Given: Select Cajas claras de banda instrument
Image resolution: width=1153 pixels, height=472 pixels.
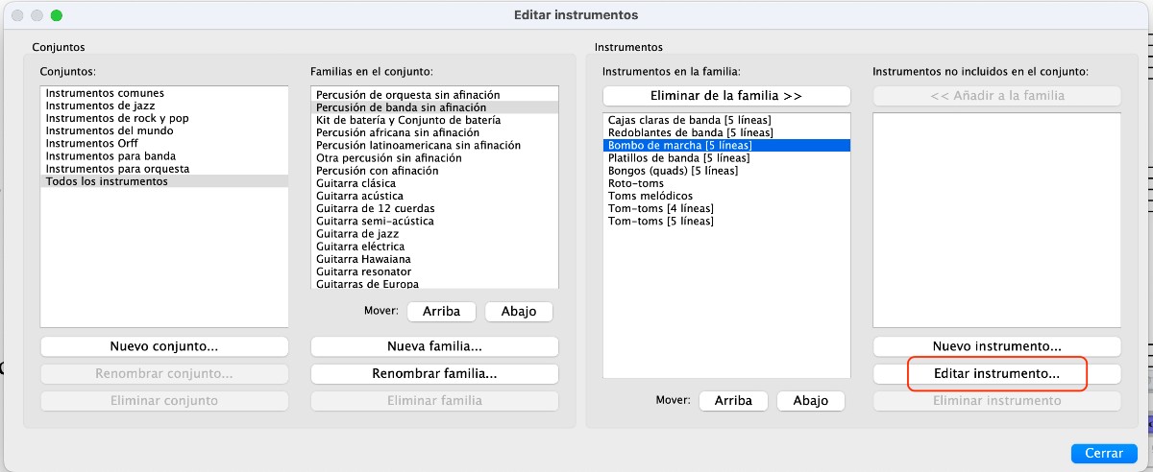Looking at the screenshot, I should pyautogui.click(x=690, y=120).
